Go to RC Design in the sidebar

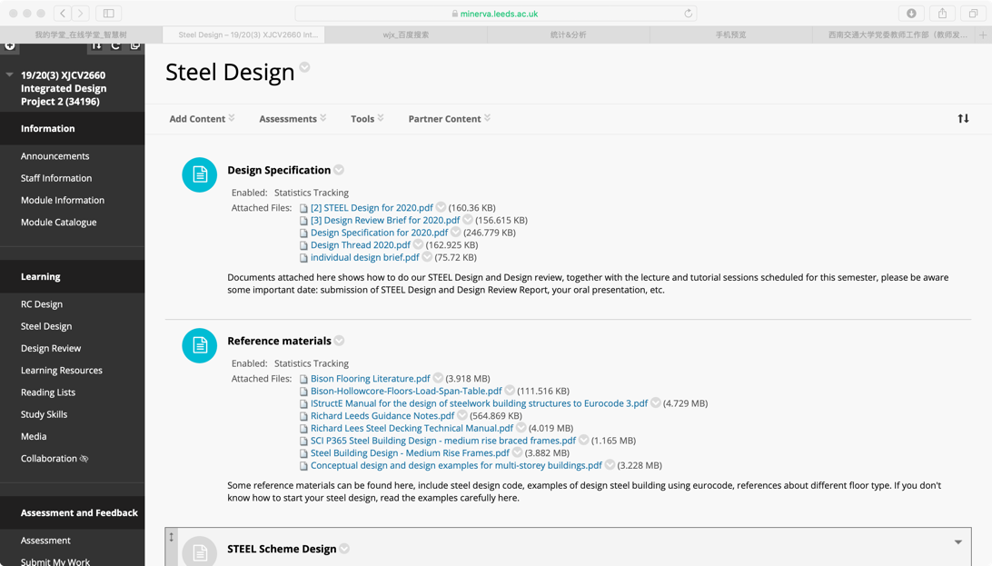tap(42, 304)
